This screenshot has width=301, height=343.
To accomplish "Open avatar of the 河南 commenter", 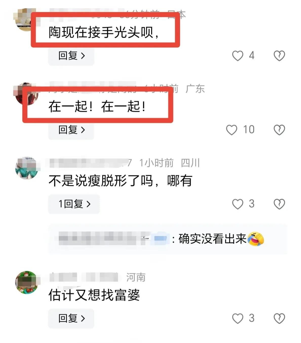I will pos(27,282).
